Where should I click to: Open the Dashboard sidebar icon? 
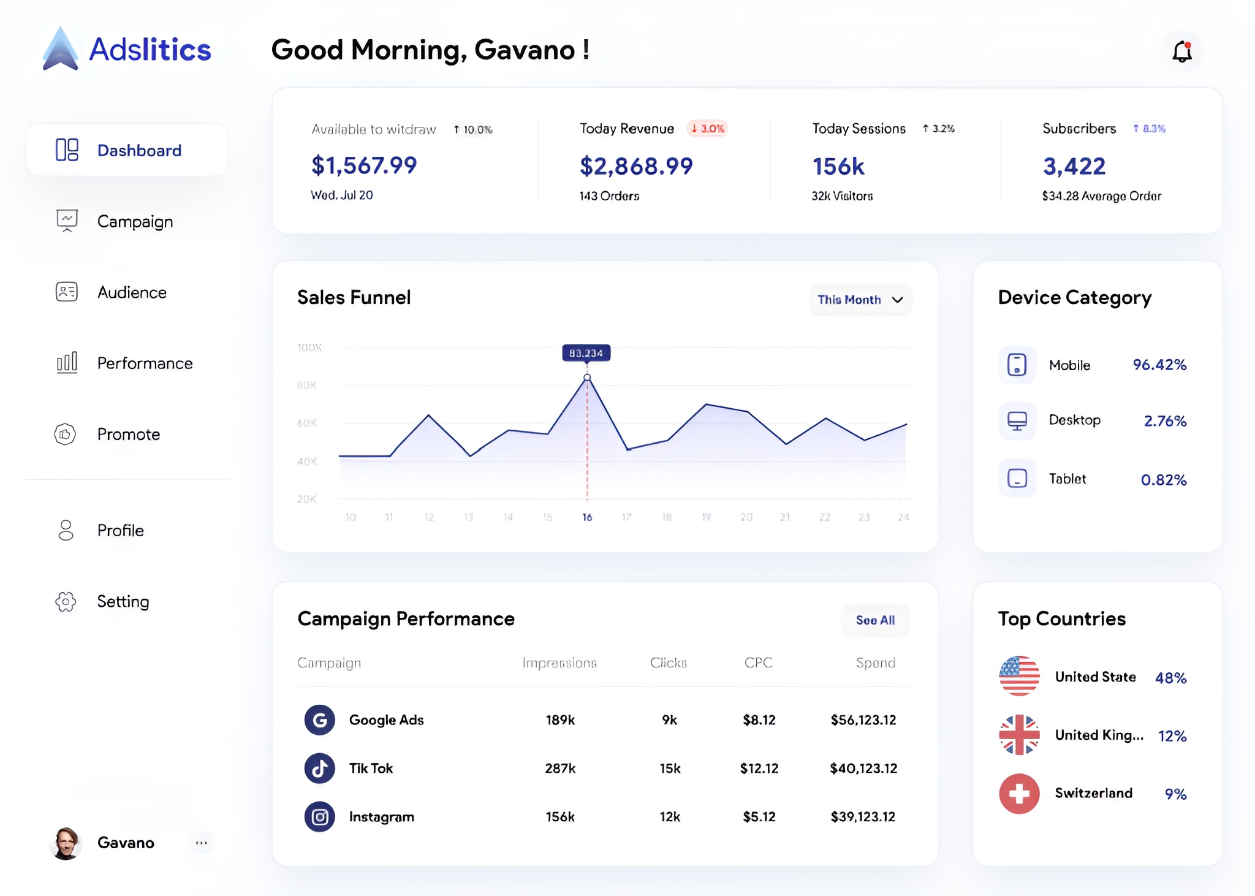[x=66, y=149]
